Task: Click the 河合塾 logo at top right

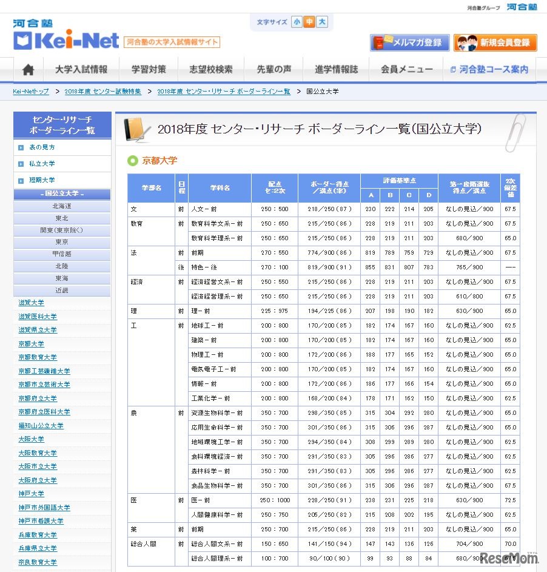Action: 522,5
